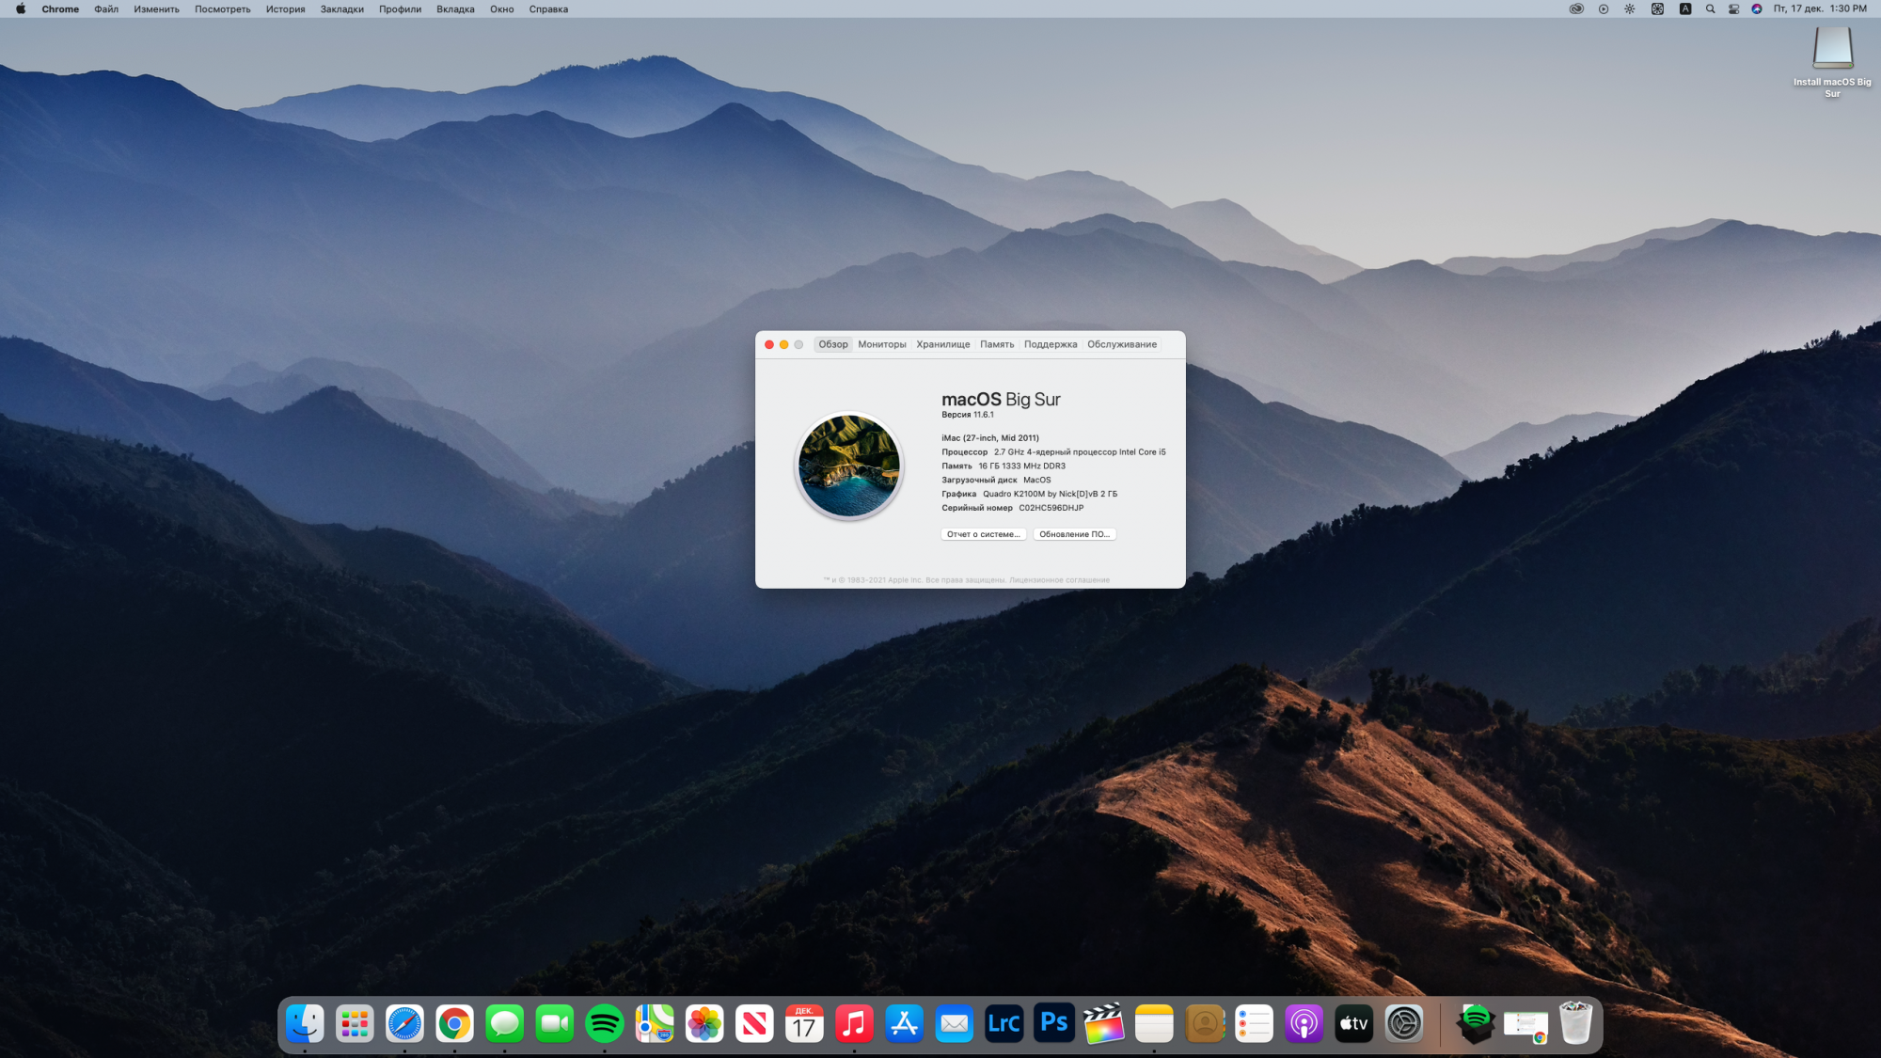1881x1058 pixels.
Task: Select the Память tab
Action: 997,344
